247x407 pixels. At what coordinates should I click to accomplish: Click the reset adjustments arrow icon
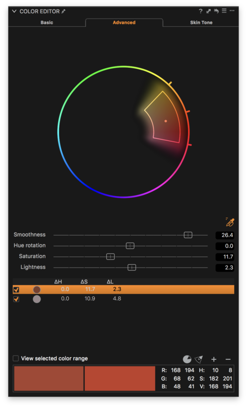[x=216, y=11]
